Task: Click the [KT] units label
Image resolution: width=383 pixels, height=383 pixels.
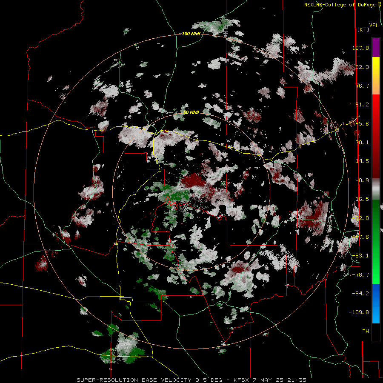Action: [x=363, y=29]
